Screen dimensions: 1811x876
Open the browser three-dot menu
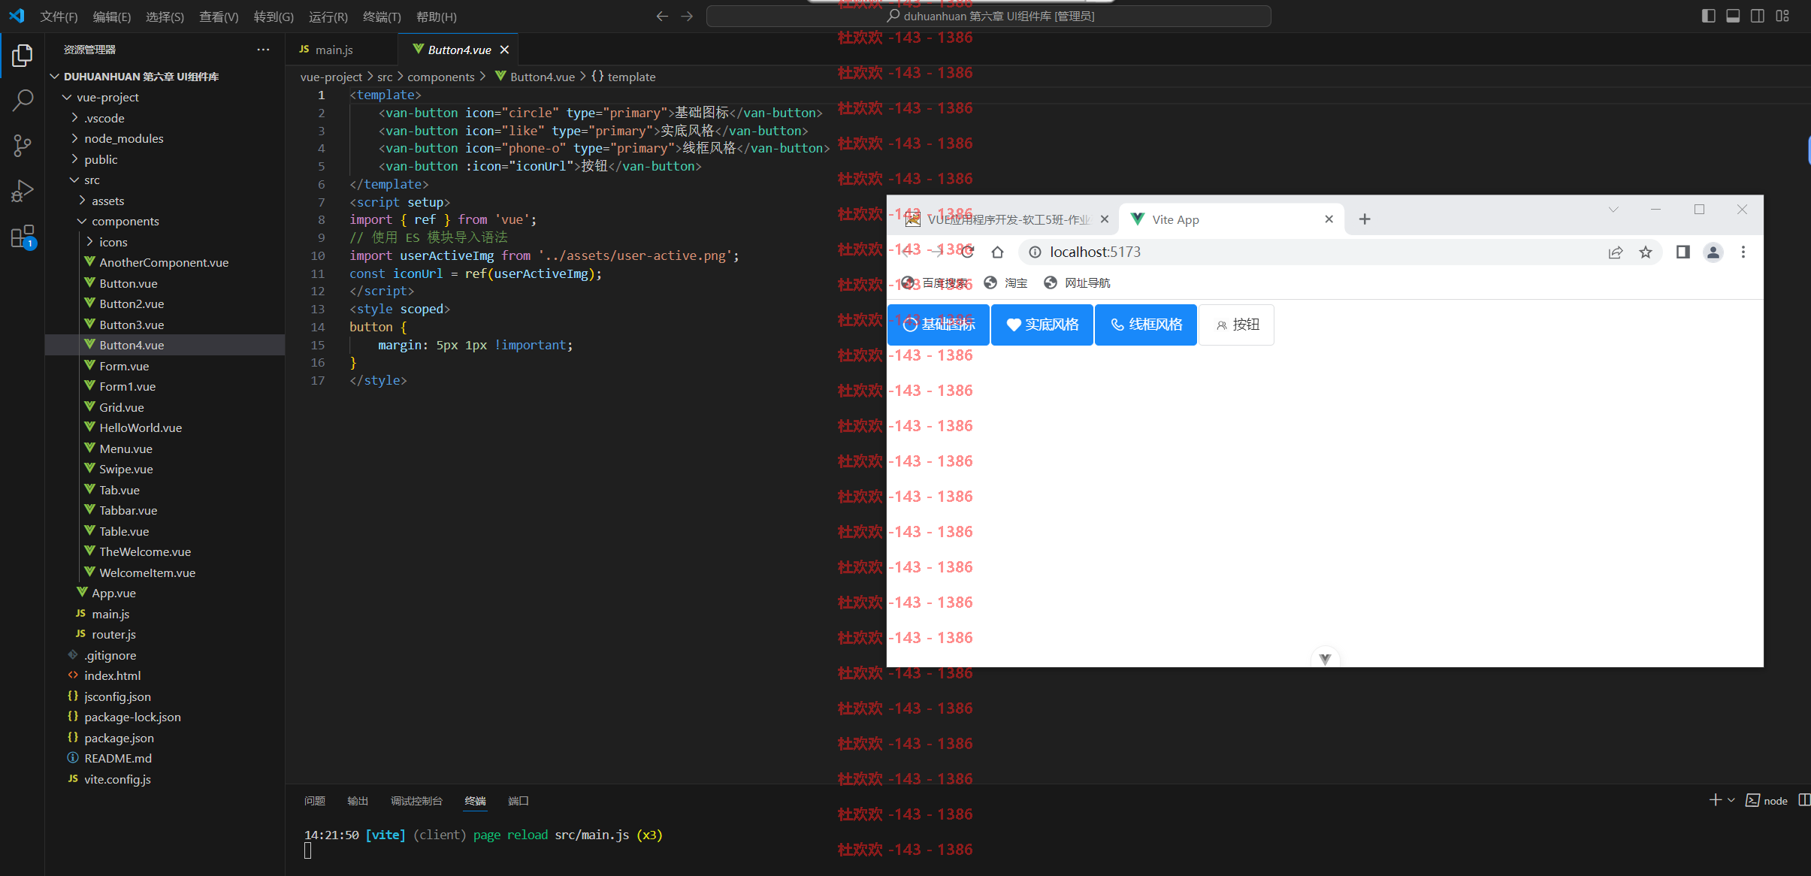click(1743, 252)
